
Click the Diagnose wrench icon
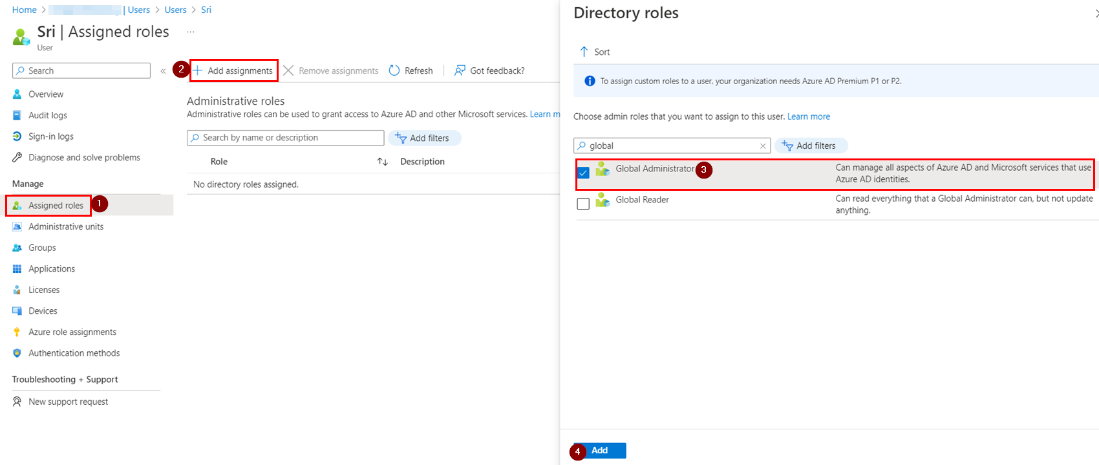pos(17,158)
